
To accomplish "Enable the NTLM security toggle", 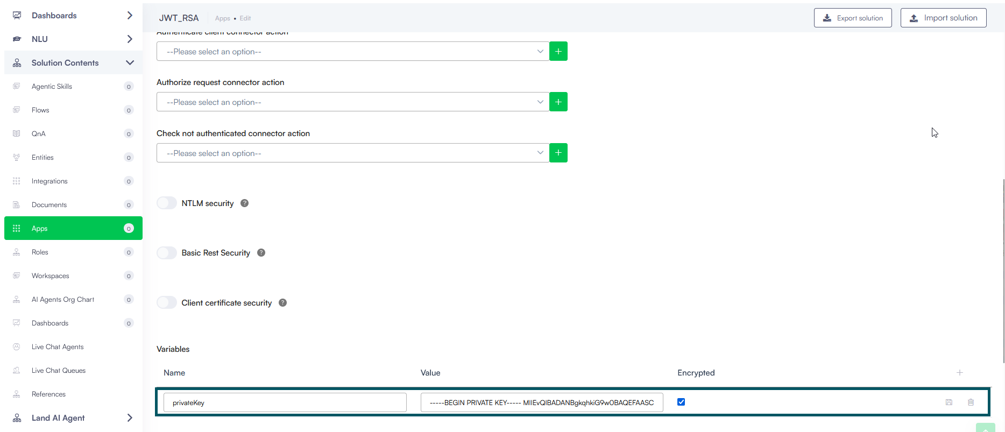I will (x=167, y=203).
